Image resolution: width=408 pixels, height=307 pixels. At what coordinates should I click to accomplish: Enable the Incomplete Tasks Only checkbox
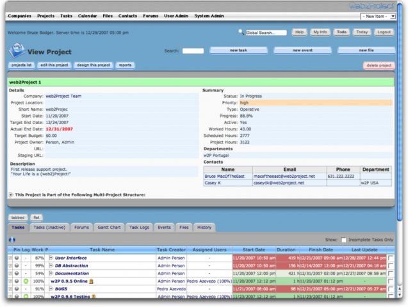click(x=343, y=239)
